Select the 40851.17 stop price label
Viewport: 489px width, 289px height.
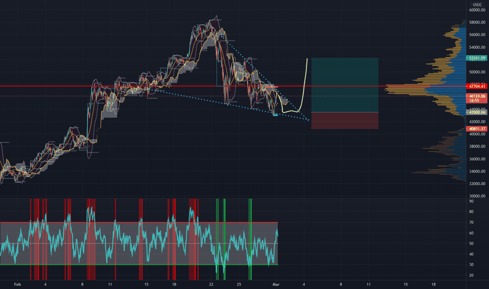tap(477, 129)
